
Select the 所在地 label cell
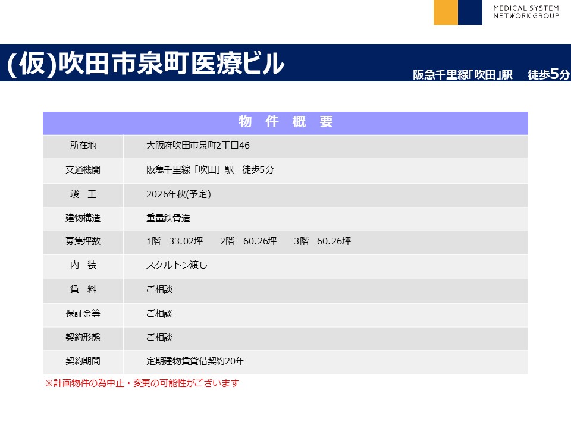pos(83,146)
